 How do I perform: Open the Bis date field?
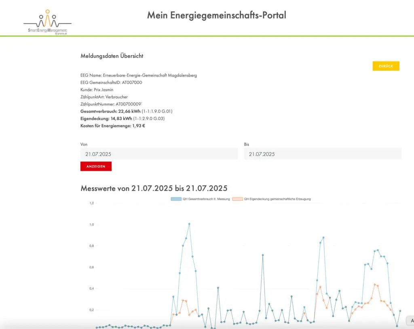click(x=323, y=154)
